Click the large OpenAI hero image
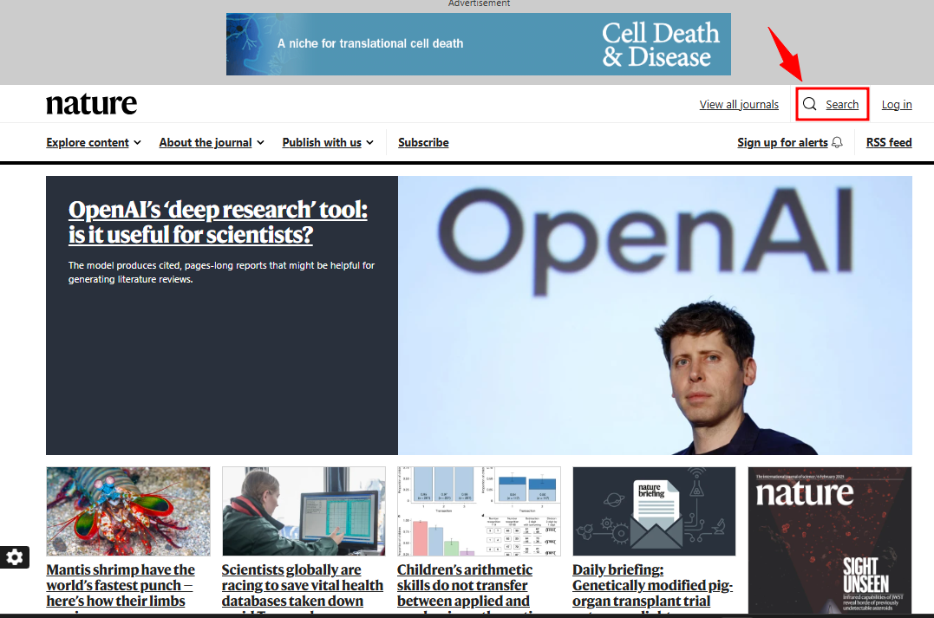This screenshot has height=618, width=934. coord(655,316)
